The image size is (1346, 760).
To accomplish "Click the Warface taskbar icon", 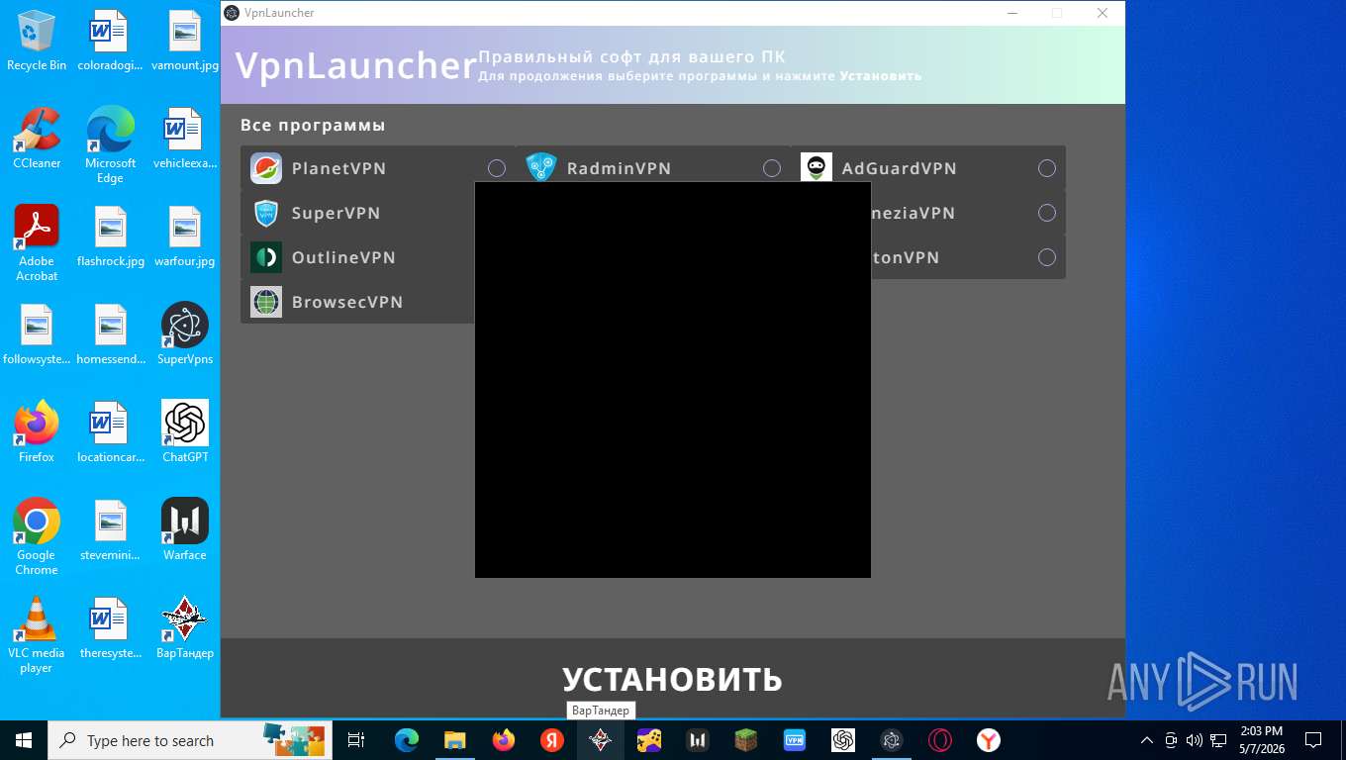I will (x=698, y=740).
